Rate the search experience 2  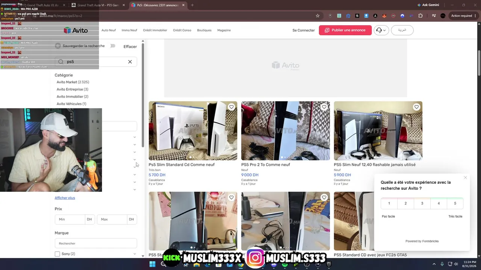click(x=405, y=203)
